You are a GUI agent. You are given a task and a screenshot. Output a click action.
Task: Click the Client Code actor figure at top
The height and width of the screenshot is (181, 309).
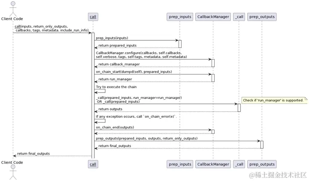coord(13,9)
